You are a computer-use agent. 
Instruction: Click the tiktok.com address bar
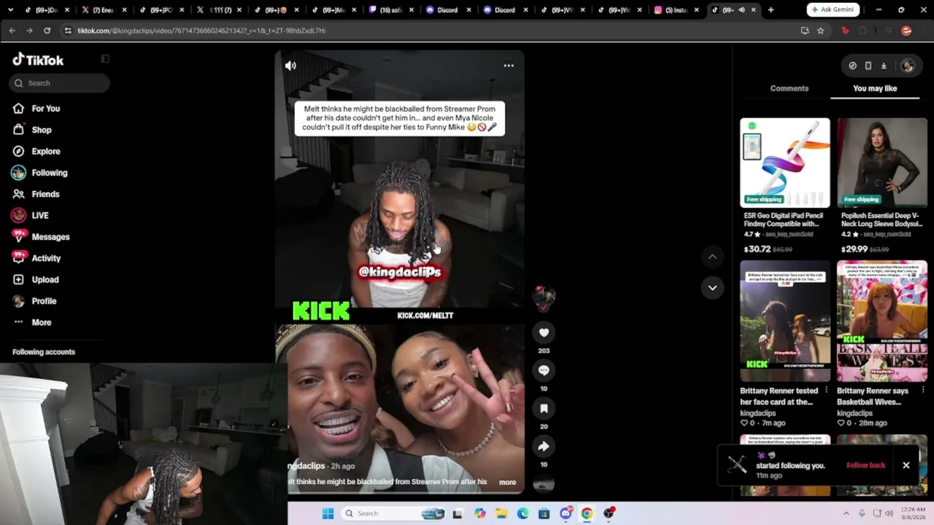point(431,31)
